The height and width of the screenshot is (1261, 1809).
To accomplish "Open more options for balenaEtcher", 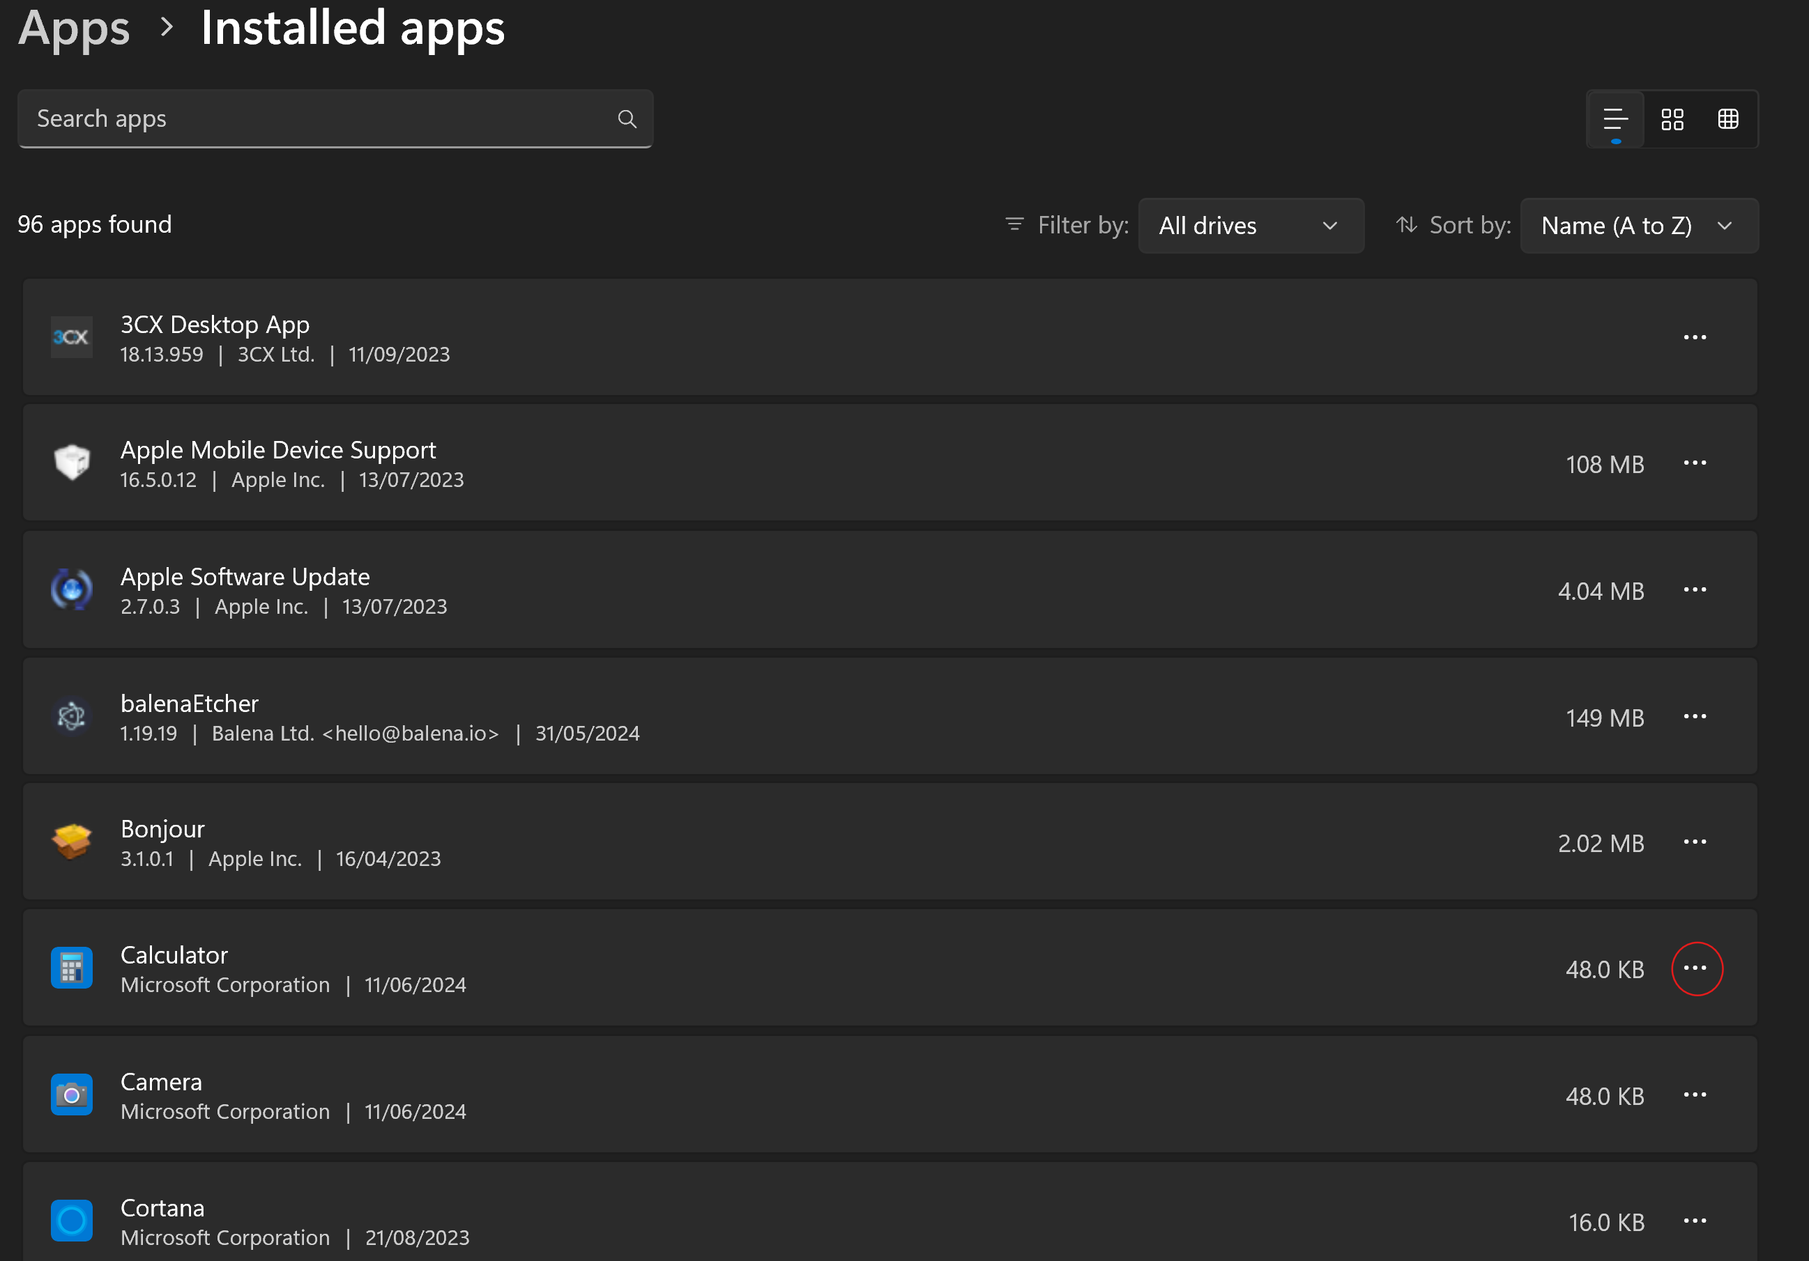I will point(1695,717).
